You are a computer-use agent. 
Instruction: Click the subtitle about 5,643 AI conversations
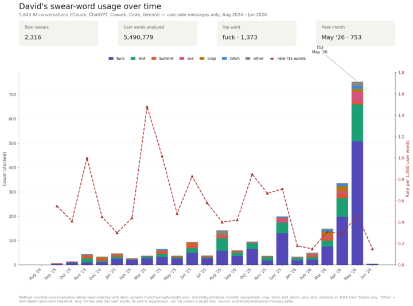tap(143, 15)
